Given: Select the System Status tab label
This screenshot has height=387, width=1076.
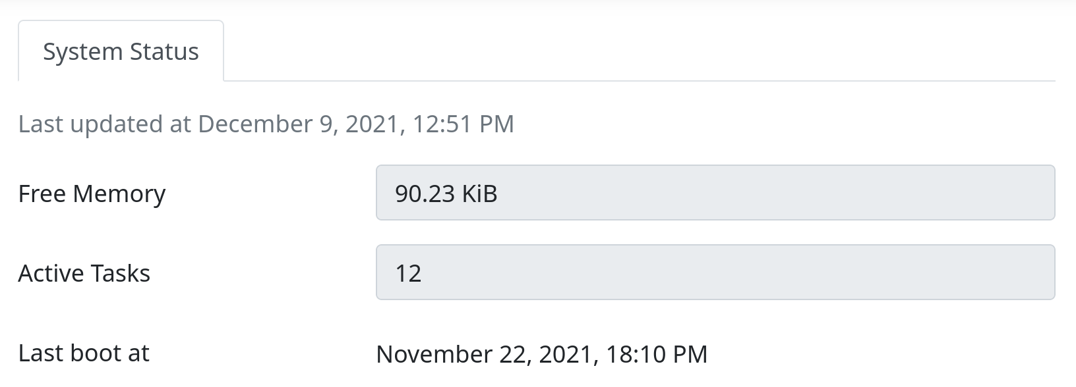Looking at the screenshot, I should 121,51.
